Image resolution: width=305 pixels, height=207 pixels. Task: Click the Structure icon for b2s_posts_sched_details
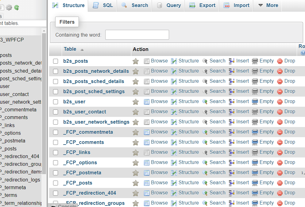pos(174,82)
